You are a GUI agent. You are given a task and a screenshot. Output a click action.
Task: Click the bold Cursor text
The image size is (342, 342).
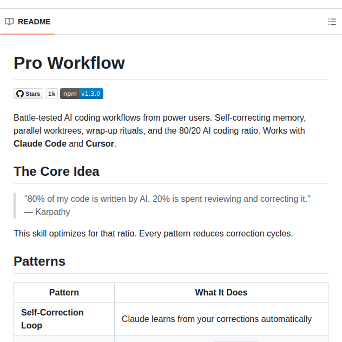pos(100,143)
